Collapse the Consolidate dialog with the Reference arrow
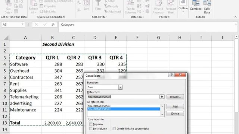The image size is (239, 134). tap(162, 97)
